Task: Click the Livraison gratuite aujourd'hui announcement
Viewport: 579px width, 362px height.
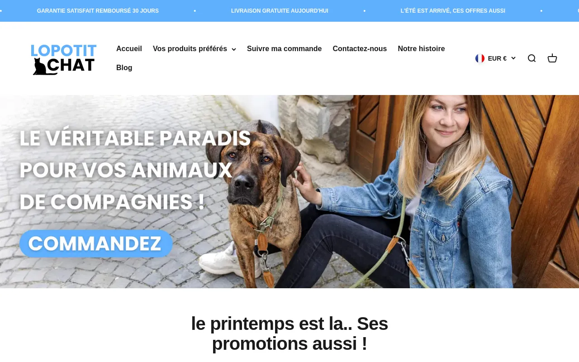Action: point(280,11)
